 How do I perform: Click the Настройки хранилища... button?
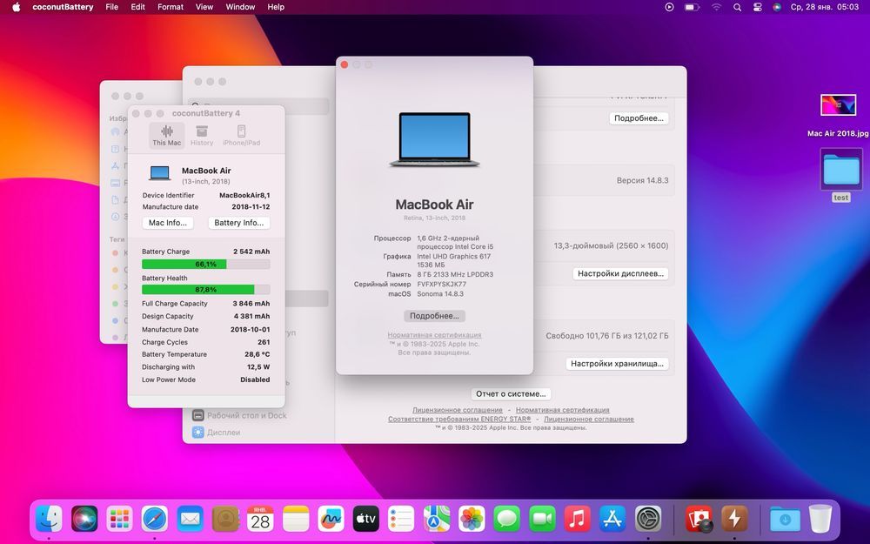617,364
